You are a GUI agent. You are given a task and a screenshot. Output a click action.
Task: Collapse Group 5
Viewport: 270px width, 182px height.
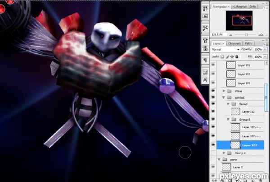pyautogui.click(x=228, y=120)
